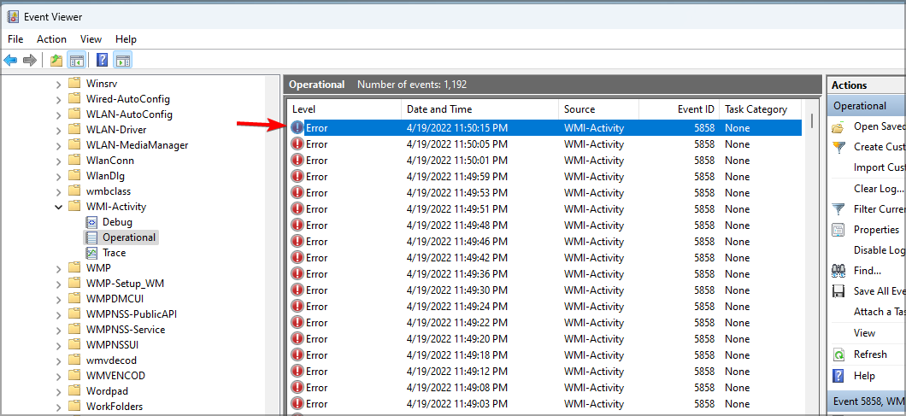Open the Action menu
This screenshot has height=416, width=906.
point(51,39)
